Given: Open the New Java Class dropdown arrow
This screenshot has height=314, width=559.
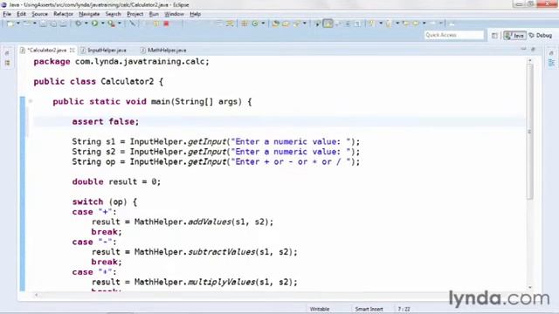Looking at the screenshot, I should [263, 24].
